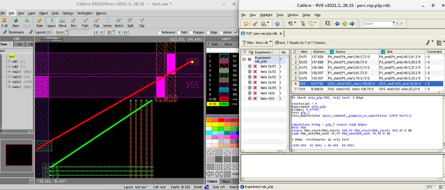
Task: Click the RVE sun highlight icon
Action: [345, 24]
